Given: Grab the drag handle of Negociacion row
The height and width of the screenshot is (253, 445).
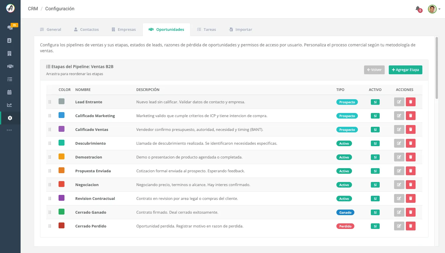Looking at the screenshot, I should [x=50, y=185].
